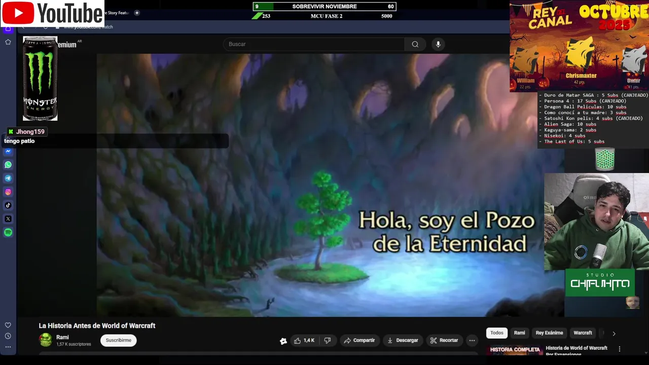Open the video's three-dots more actions menu

pos(472,341)
